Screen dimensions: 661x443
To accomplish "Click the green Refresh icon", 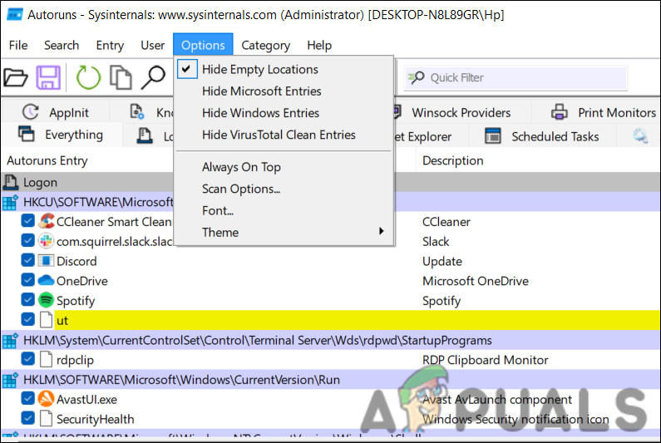I will tap(88, 77).
